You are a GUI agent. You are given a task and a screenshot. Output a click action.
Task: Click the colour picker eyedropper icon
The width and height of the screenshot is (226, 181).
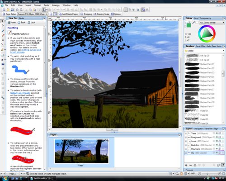(193, 23)
